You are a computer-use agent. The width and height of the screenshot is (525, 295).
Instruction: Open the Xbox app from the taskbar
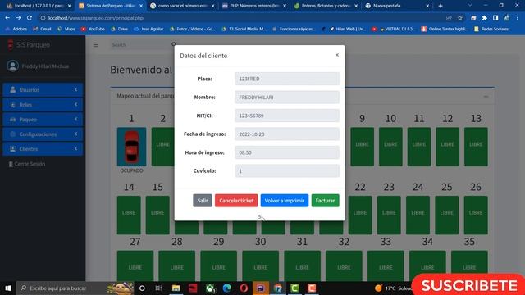point(210,288)
